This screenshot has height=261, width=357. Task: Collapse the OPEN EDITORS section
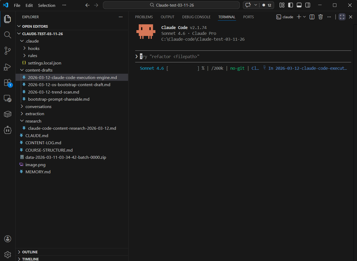coord(72,26)
